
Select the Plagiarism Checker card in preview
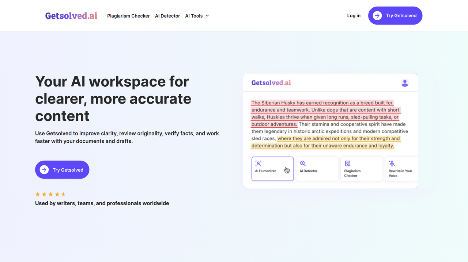(362, 169)
